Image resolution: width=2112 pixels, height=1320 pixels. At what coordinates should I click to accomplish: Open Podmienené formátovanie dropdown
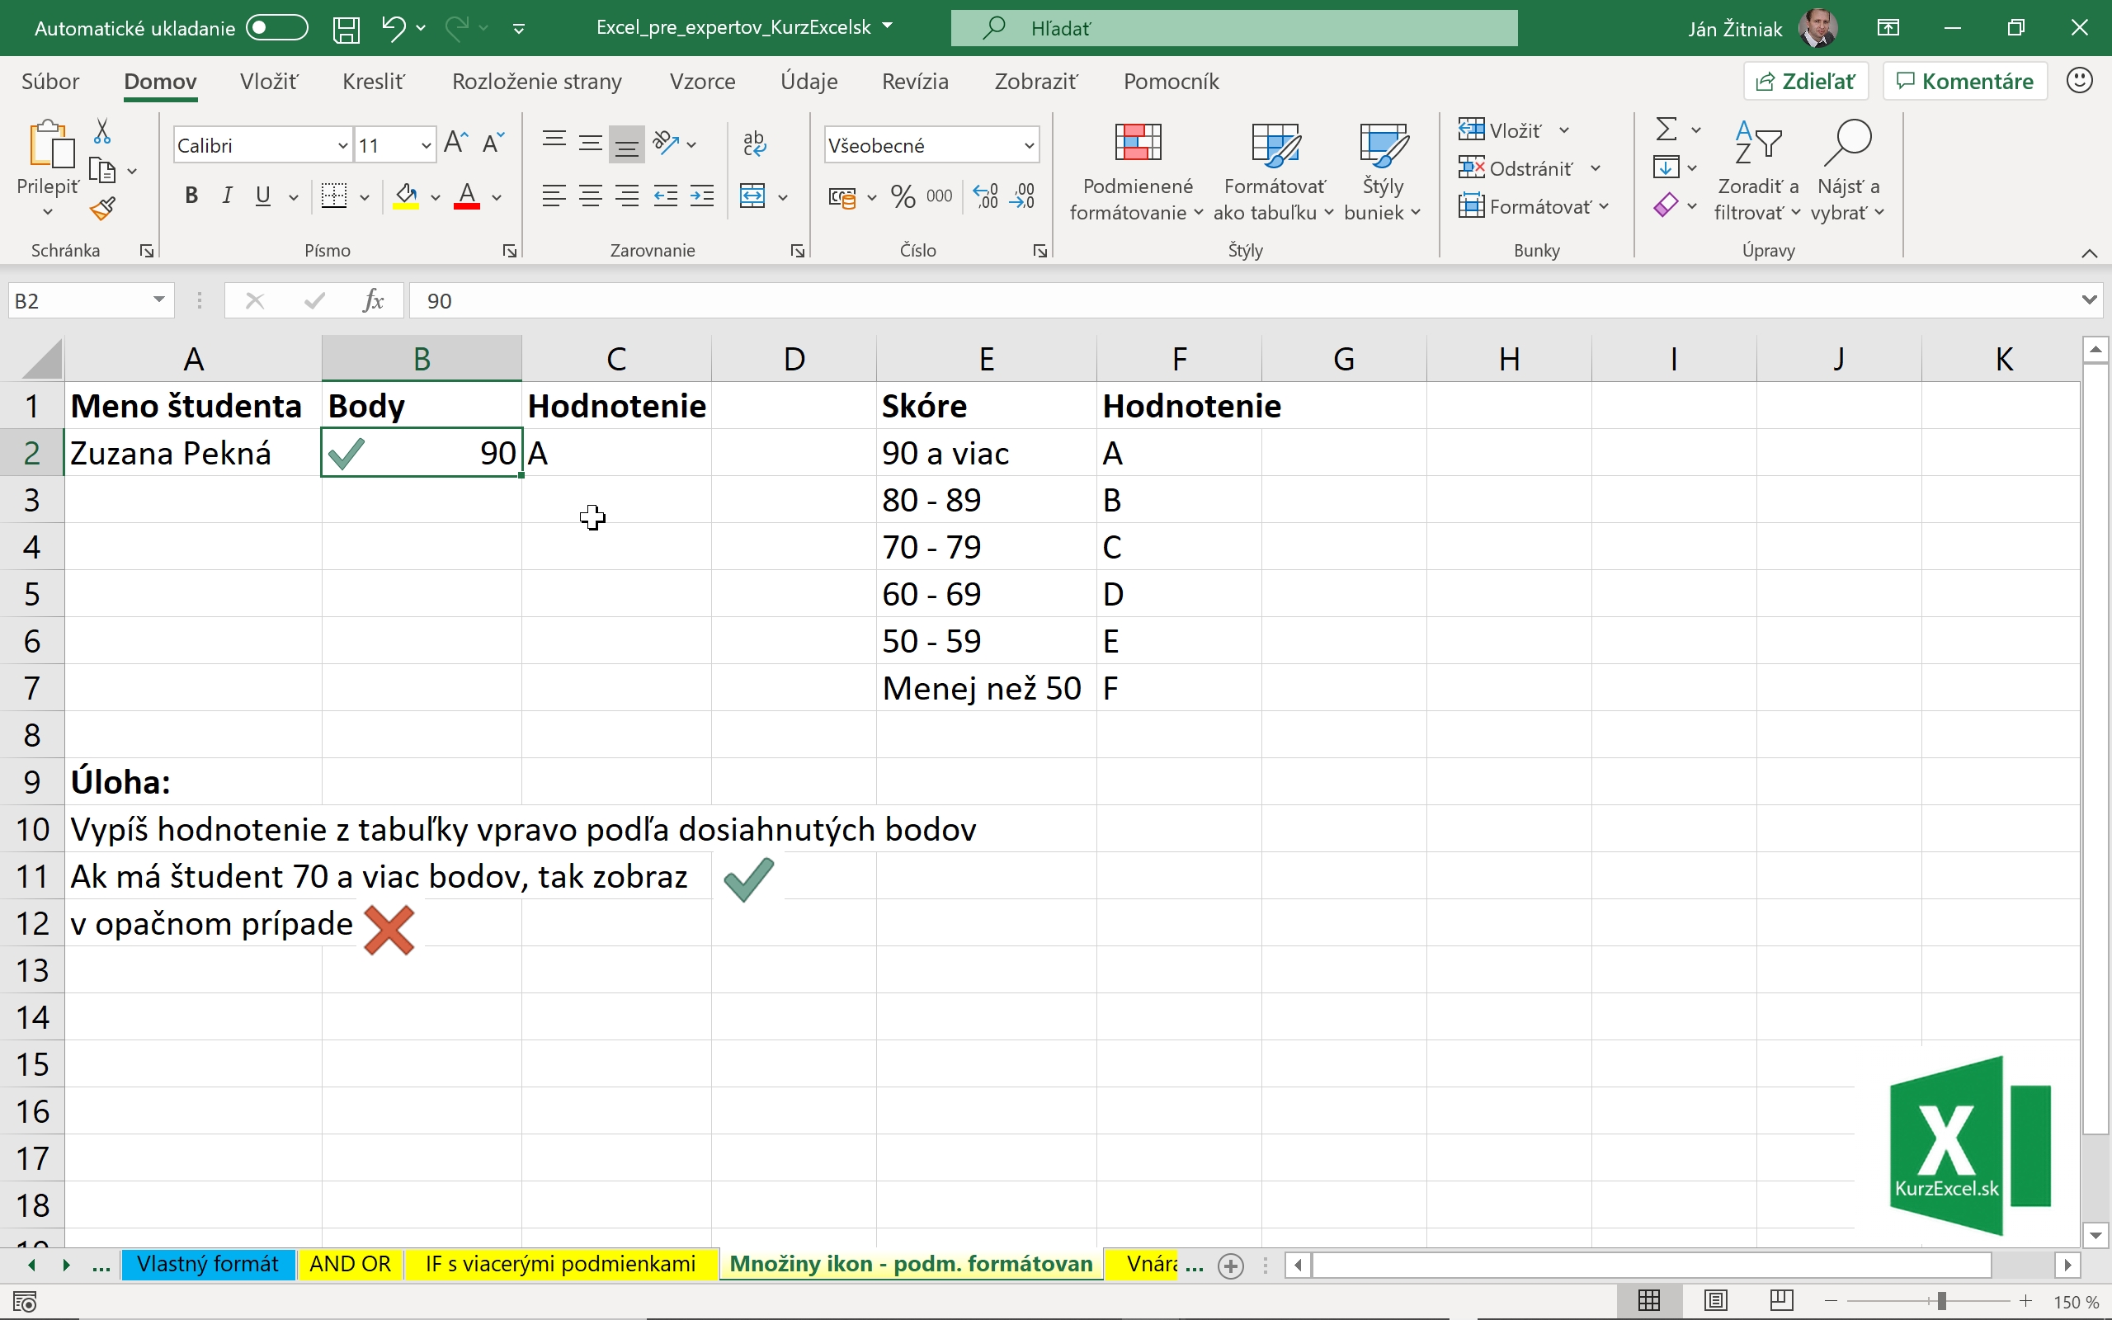tap(1136, 174)
